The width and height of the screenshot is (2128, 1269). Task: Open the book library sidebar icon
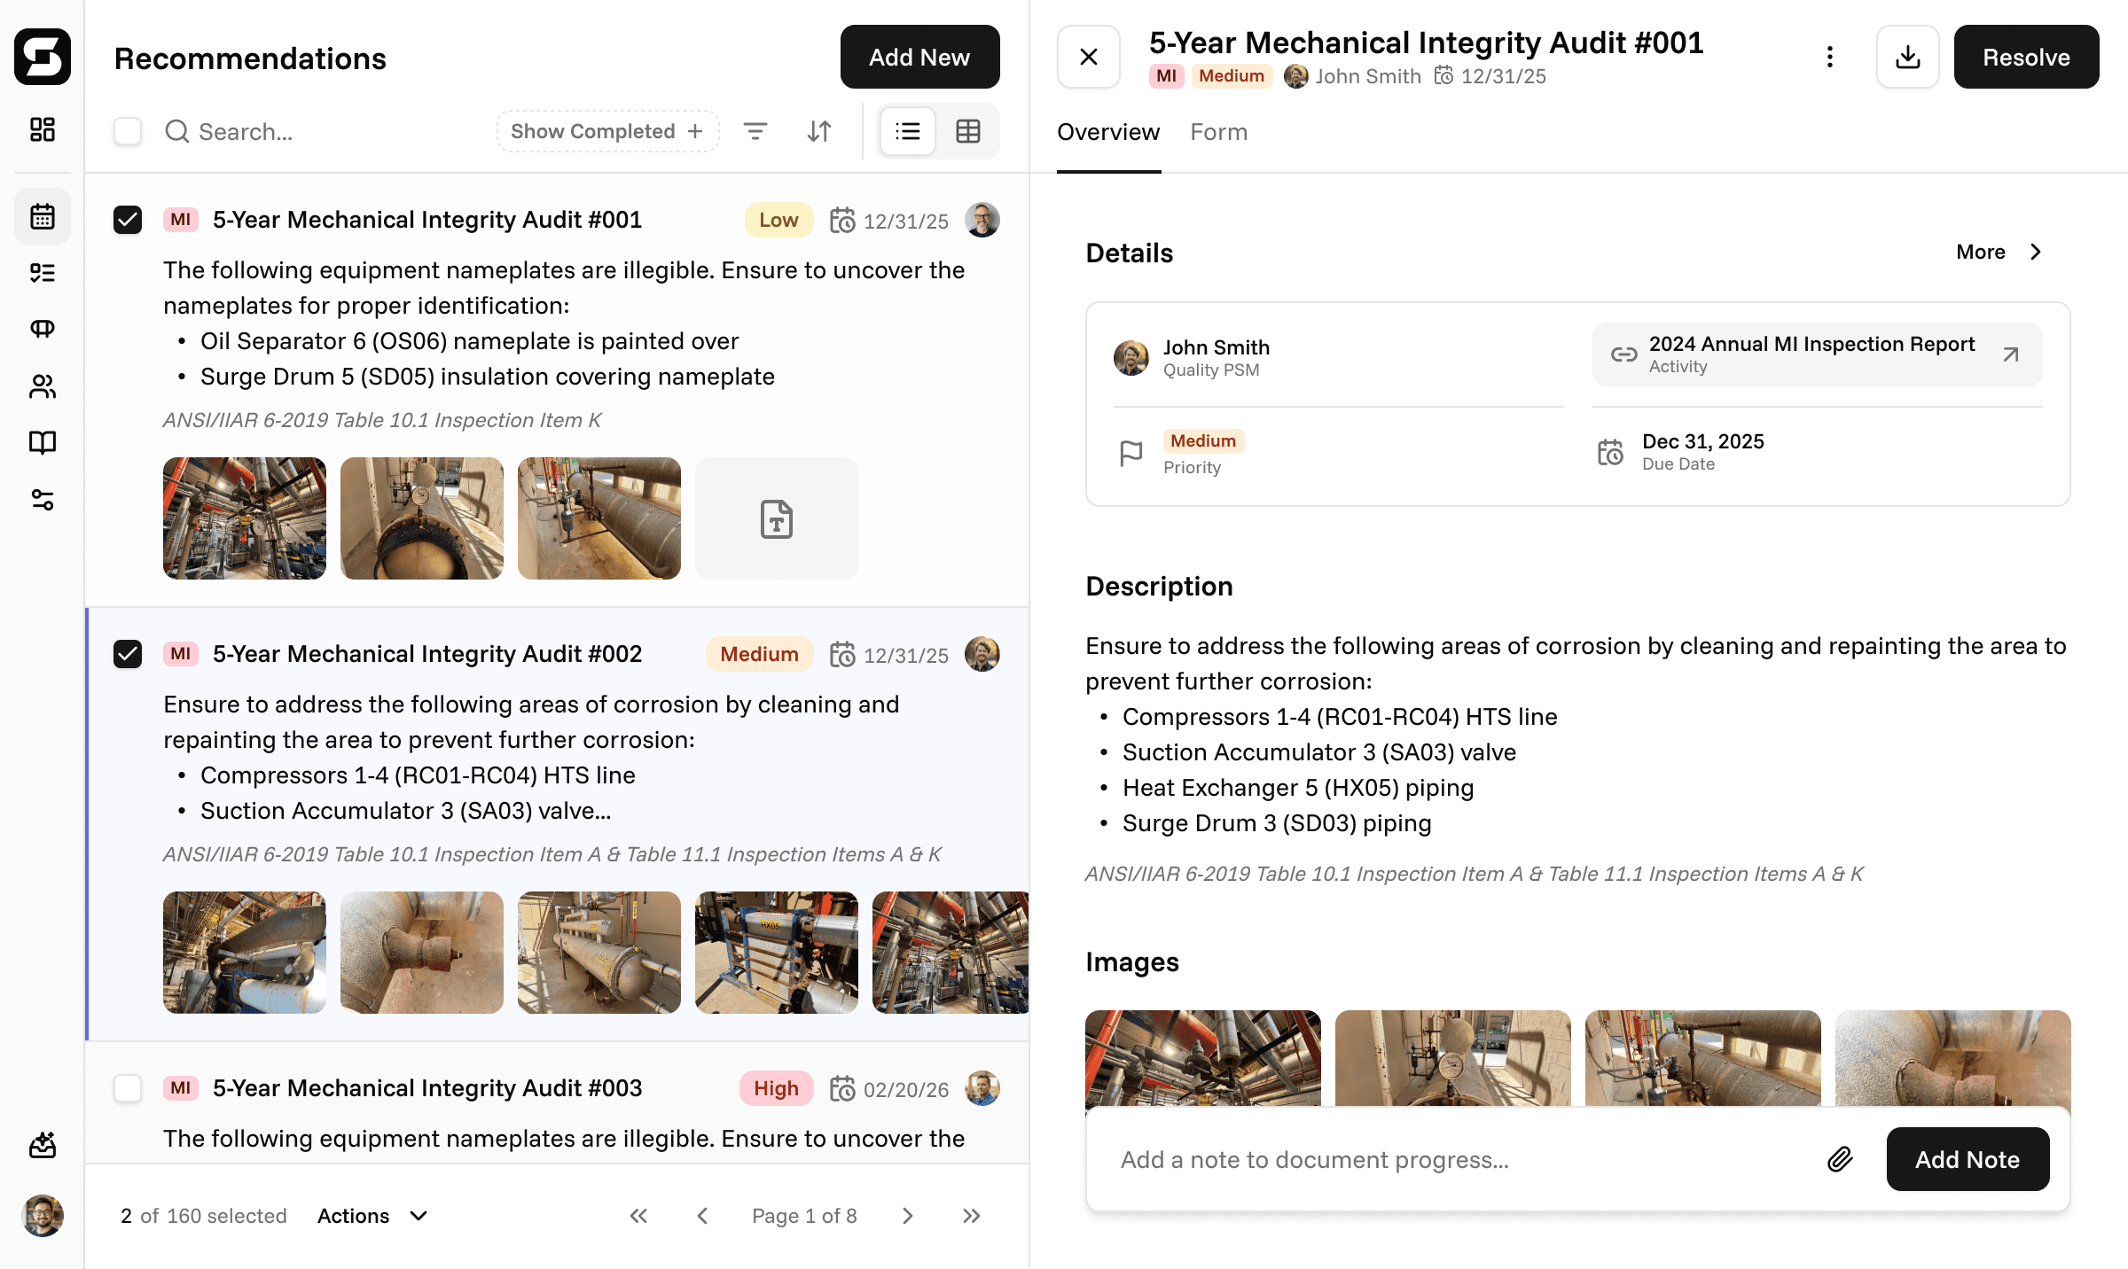pyautogui.click(x=43, y=442)
